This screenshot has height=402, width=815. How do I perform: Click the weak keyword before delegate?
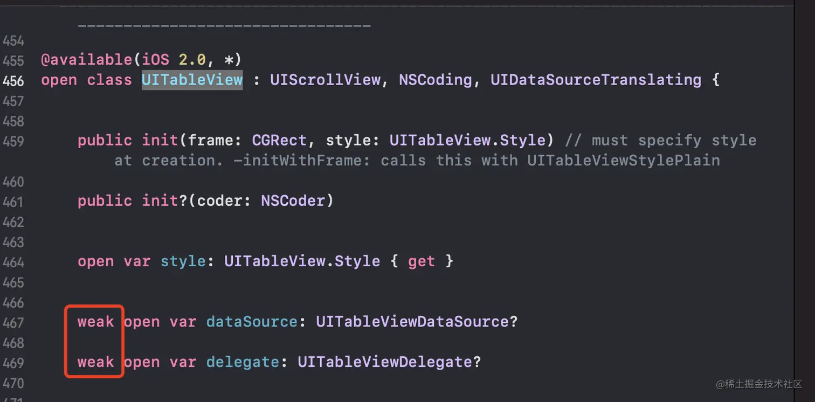click(95, 362)
